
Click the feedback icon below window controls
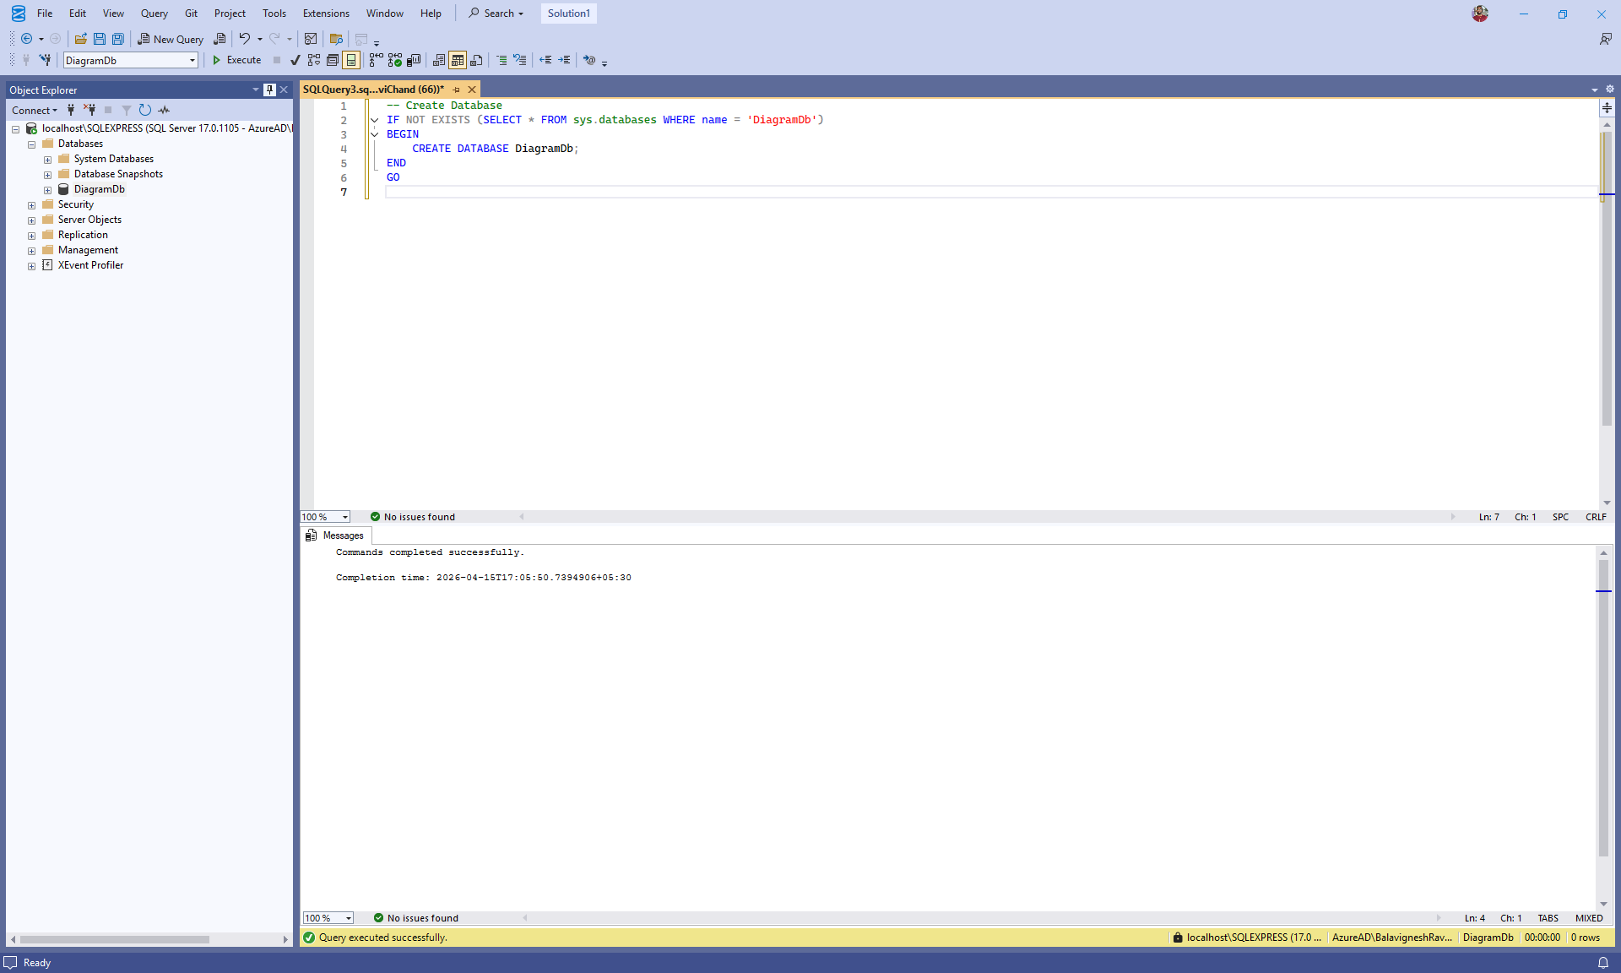pos(1606,39)
